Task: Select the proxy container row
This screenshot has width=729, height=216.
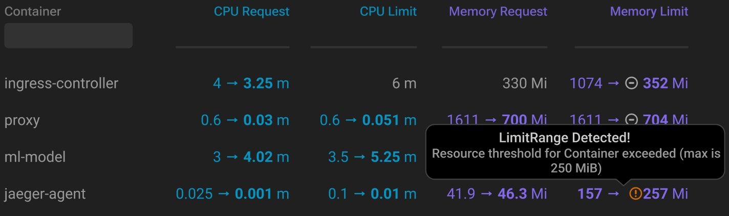Action: pyautogui.click(x=22, y=120)
